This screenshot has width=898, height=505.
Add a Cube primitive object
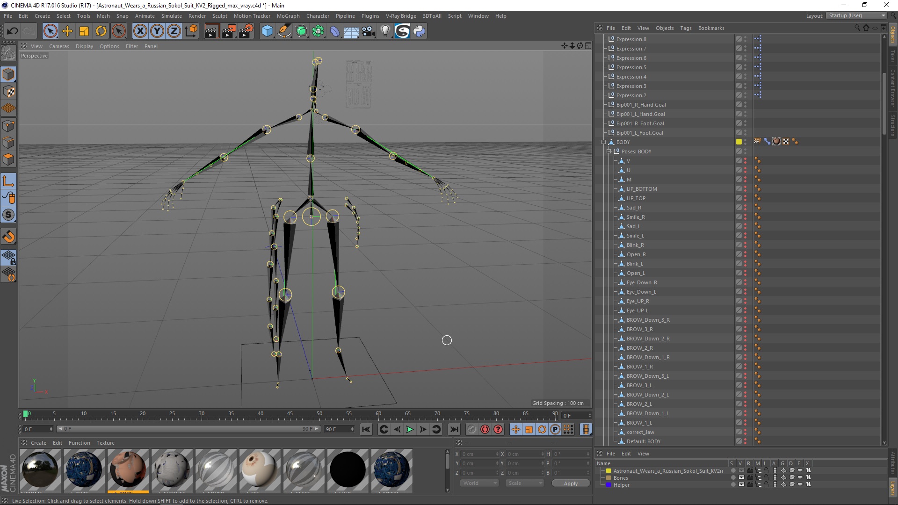pyautogui.click(x=267, y=31)
